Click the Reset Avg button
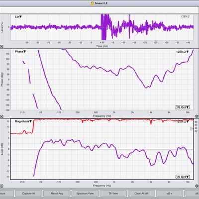The width and height of the screenshot is (199, 199). (x=57, y=194)
